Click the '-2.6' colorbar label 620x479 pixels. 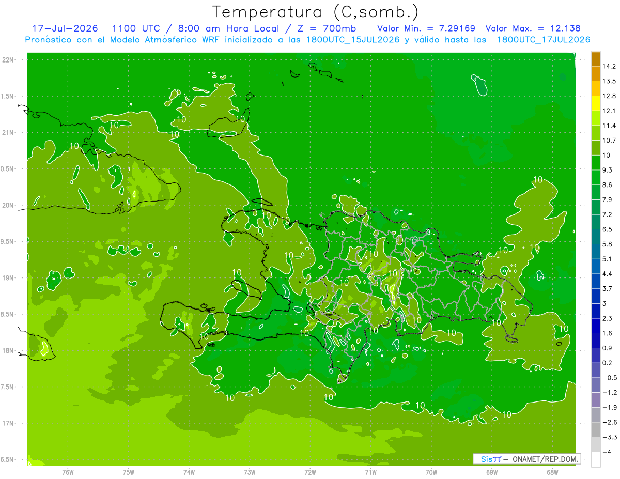click(610, 422)
